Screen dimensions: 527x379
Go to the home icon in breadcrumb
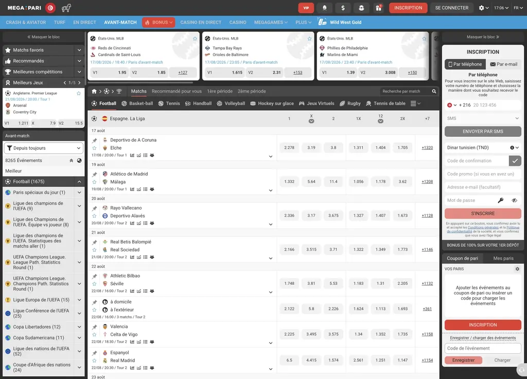point(94,91)
